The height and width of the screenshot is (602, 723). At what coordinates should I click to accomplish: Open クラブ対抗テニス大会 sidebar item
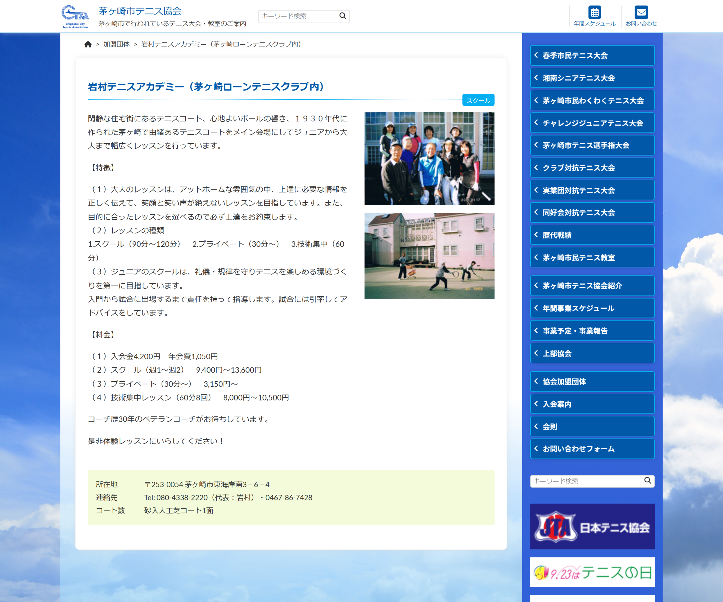[x=592, y=168]
